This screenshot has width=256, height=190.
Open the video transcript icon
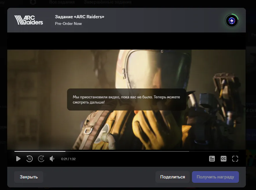212,159
